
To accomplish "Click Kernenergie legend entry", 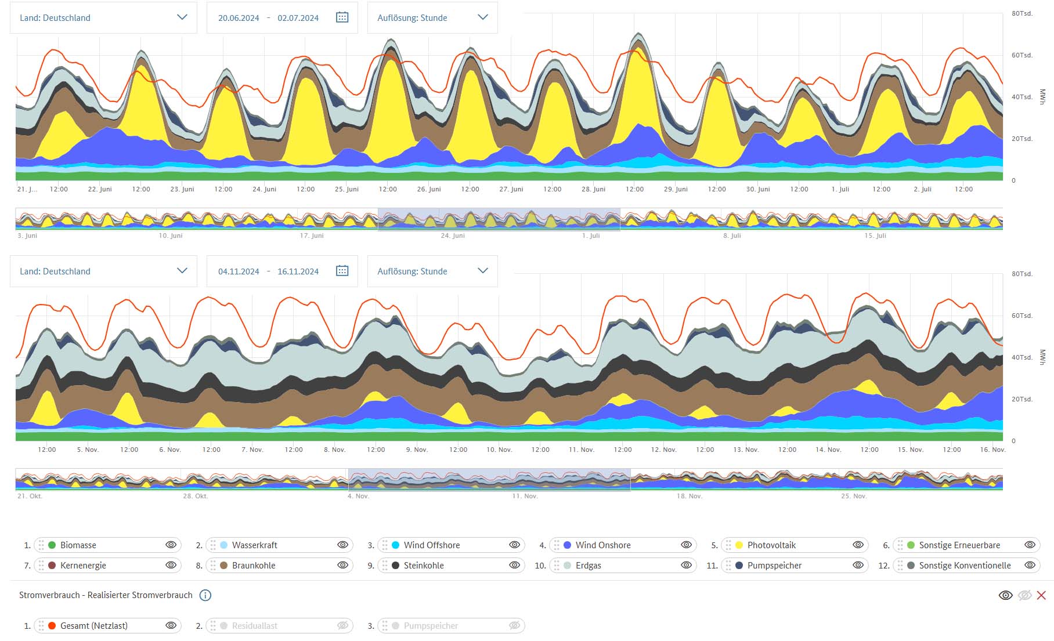I will pos(83,566).
